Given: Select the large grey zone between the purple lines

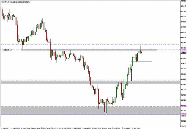Looking at the screenshot, I should tap(90, 111).
